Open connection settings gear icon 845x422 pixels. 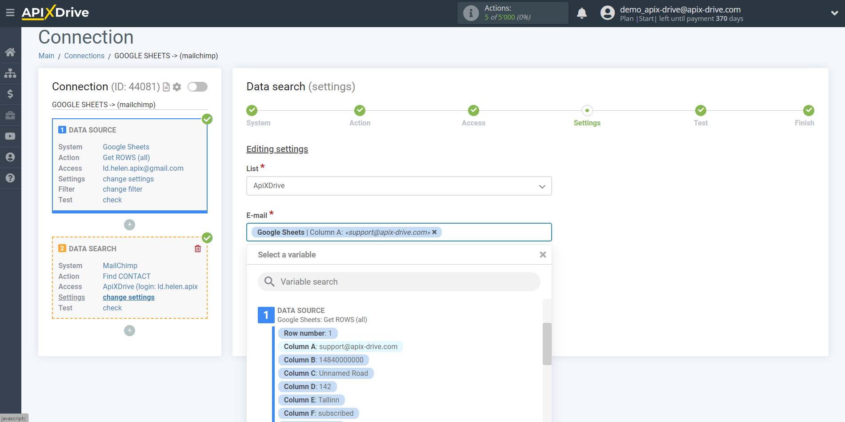[x=177, y=87]
